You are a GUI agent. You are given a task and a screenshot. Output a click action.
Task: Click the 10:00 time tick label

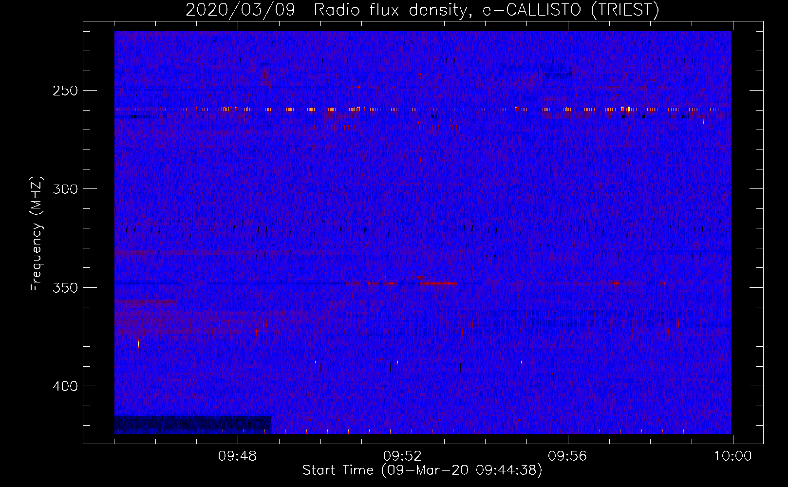coord(732,456)
